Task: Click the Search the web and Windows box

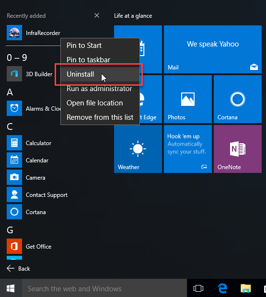Action: point(104,288)
